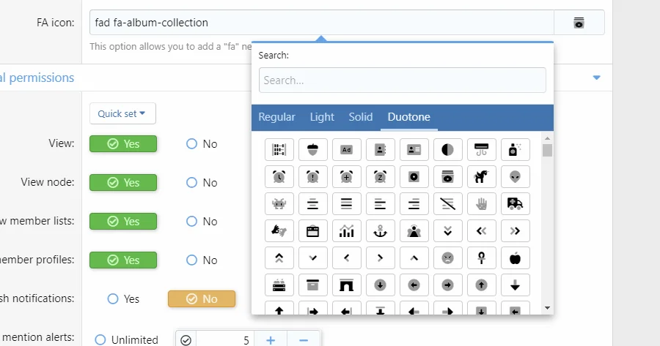Open icon picker from FA icon button
This screenshot has width=660, height=346.
[579, 23]
